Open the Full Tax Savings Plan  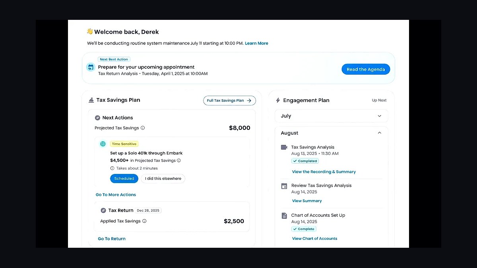pos(229,100)
